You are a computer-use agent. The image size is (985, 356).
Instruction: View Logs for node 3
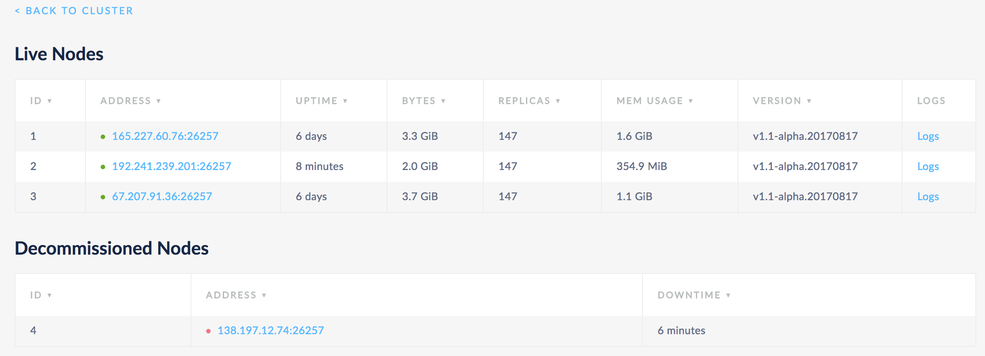pos(928,197)
